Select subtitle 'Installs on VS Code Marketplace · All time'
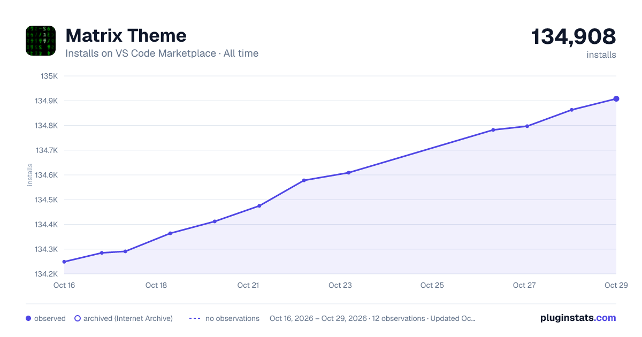642x337 pixels. (x=162, y=53)
